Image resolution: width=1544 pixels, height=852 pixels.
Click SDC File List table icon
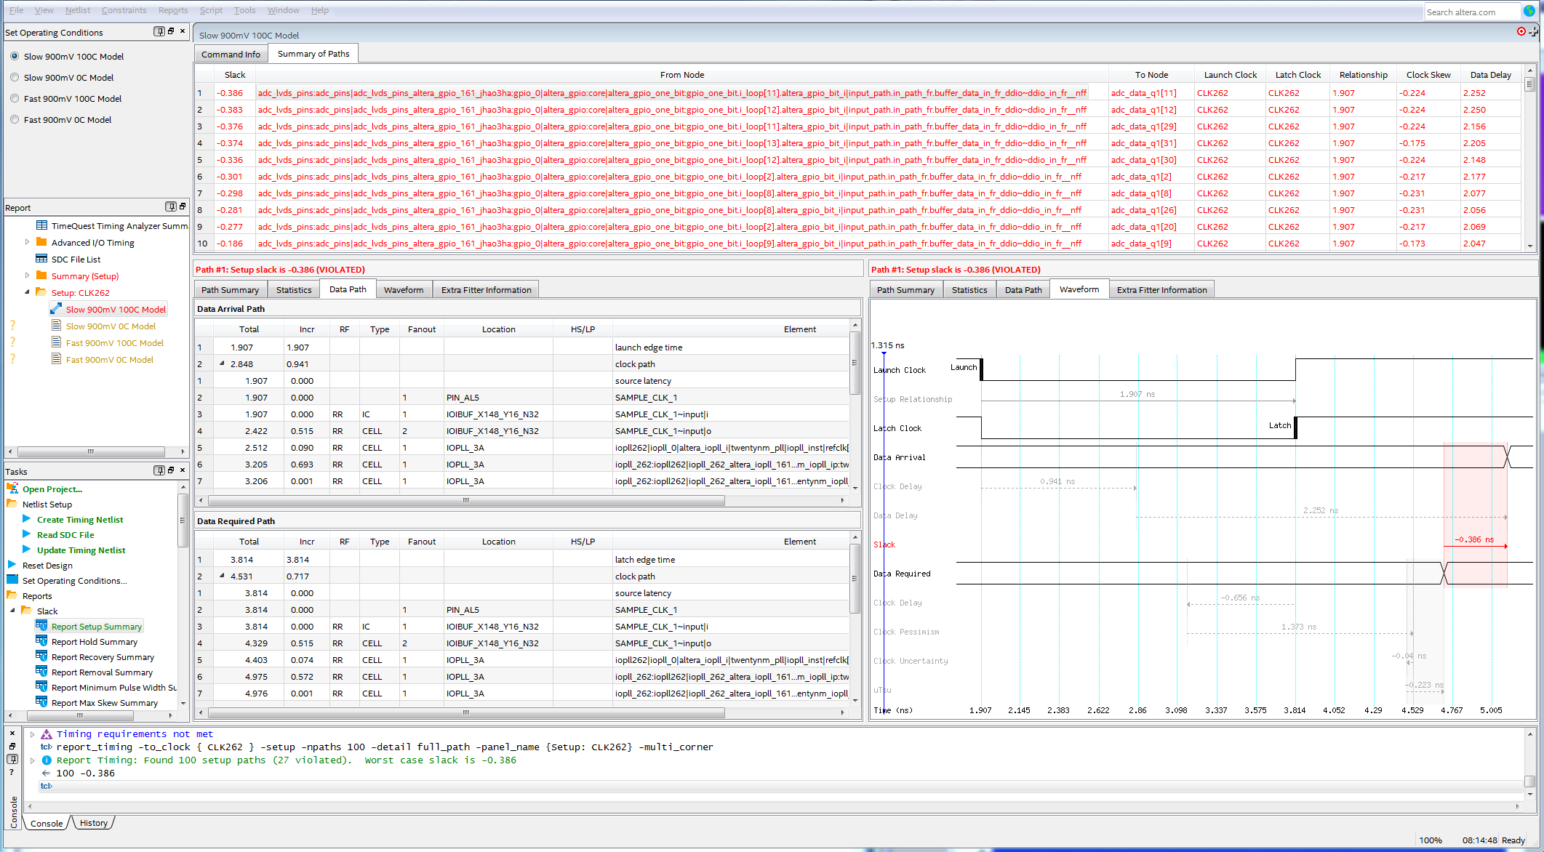(41, 259)
